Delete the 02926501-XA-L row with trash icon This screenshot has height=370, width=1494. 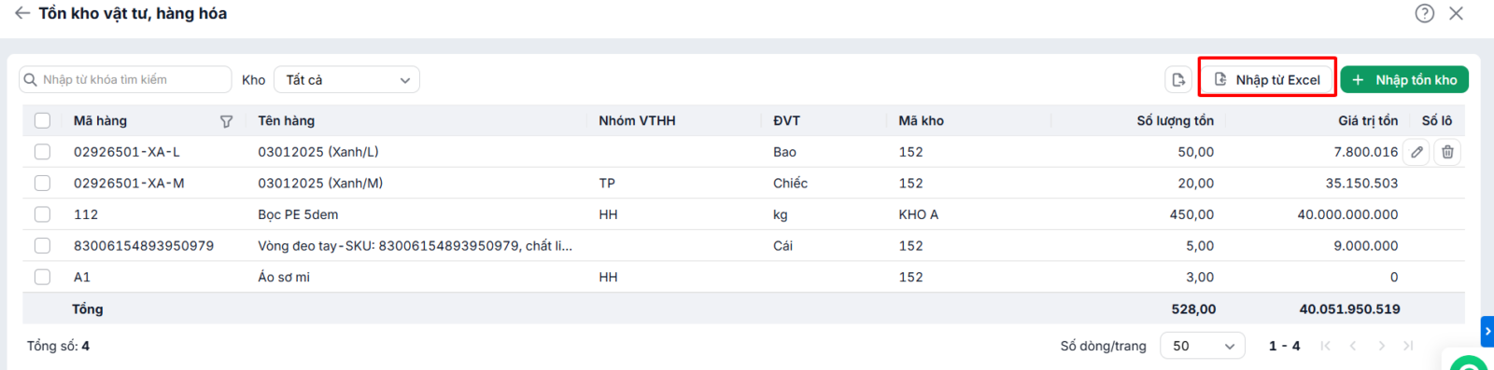coord(1447,152)
